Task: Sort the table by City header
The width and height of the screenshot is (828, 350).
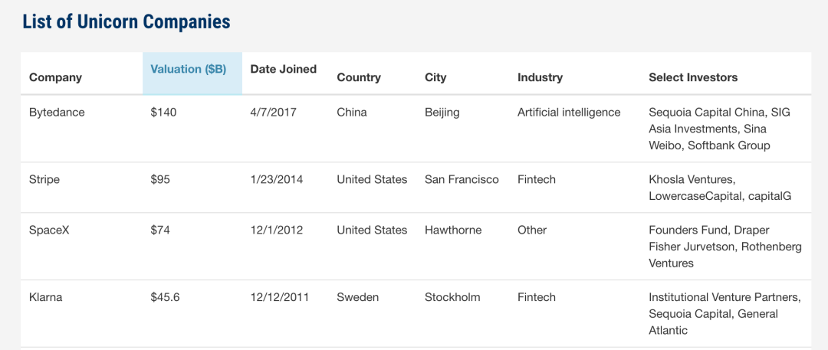Action: (435, 77)
